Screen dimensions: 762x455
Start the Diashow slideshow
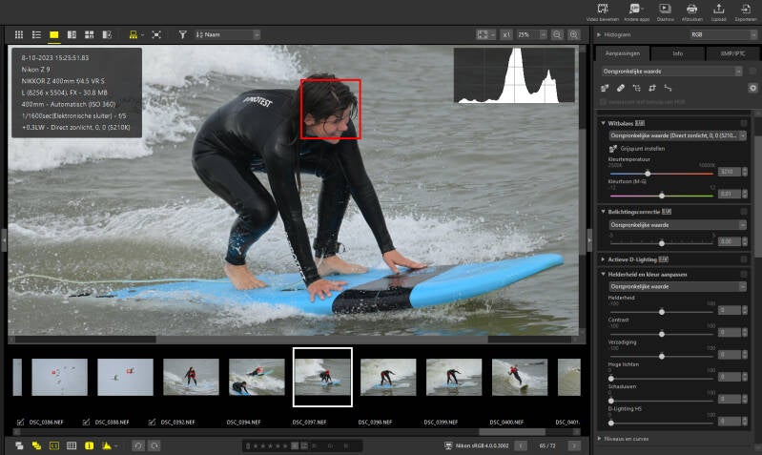[x=665, y=12]
